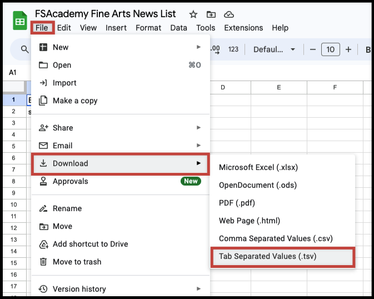This screenshot has width=374, height=299.
Task: Choose Add shortcut to Drive
Action: [x=121, y=244]
